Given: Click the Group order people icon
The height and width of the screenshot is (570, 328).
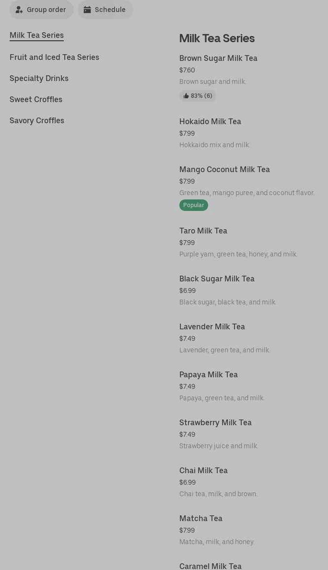Looking at the screenshot, I should (19, 10).
